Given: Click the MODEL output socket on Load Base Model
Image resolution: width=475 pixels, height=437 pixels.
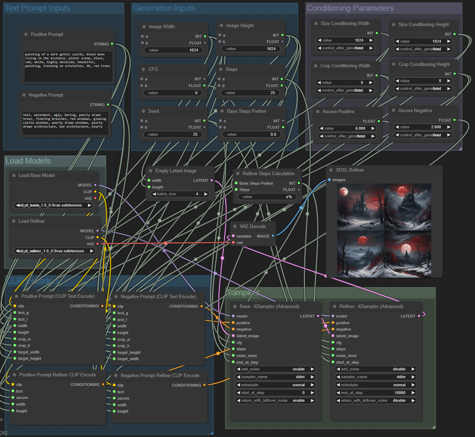Looking at the screenshot, I should tap(95, 185).
